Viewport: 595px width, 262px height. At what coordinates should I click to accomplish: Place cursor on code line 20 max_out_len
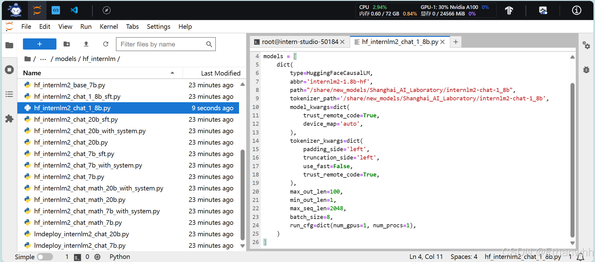[x=316, y=192]
